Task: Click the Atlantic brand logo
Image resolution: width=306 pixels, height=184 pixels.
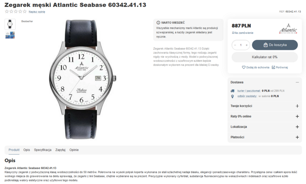Action: (288, 29)
